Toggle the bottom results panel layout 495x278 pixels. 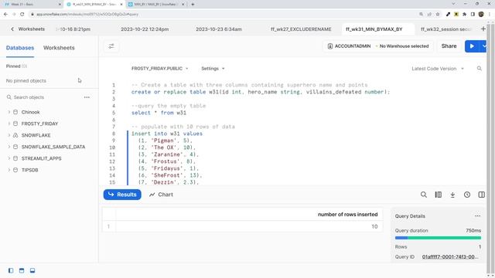click(x=32, y=270)
